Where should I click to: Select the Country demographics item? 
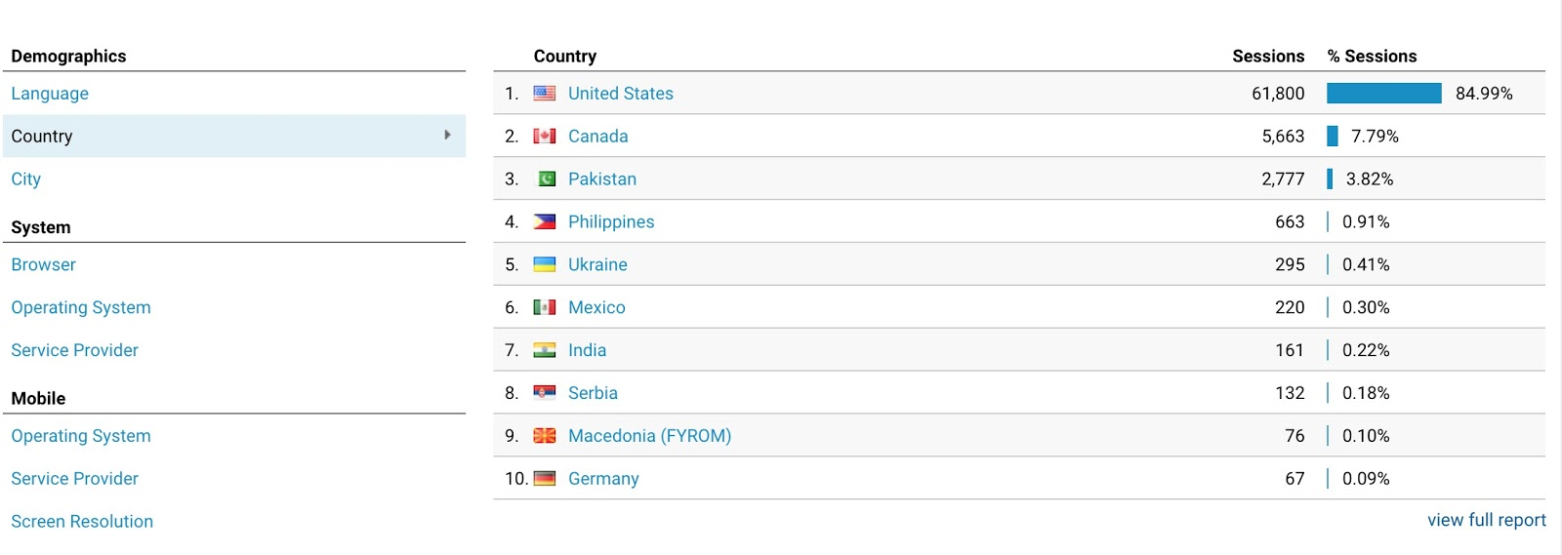(x=42, y=137)
